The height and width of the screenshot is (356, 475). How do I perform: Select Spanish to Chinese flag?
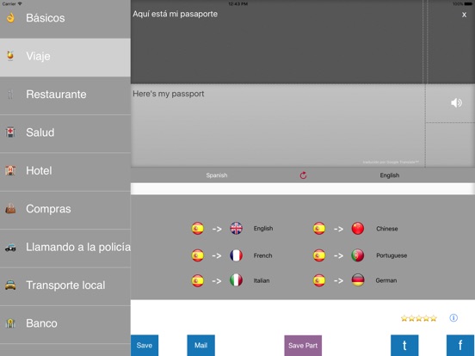coord(358,229)
